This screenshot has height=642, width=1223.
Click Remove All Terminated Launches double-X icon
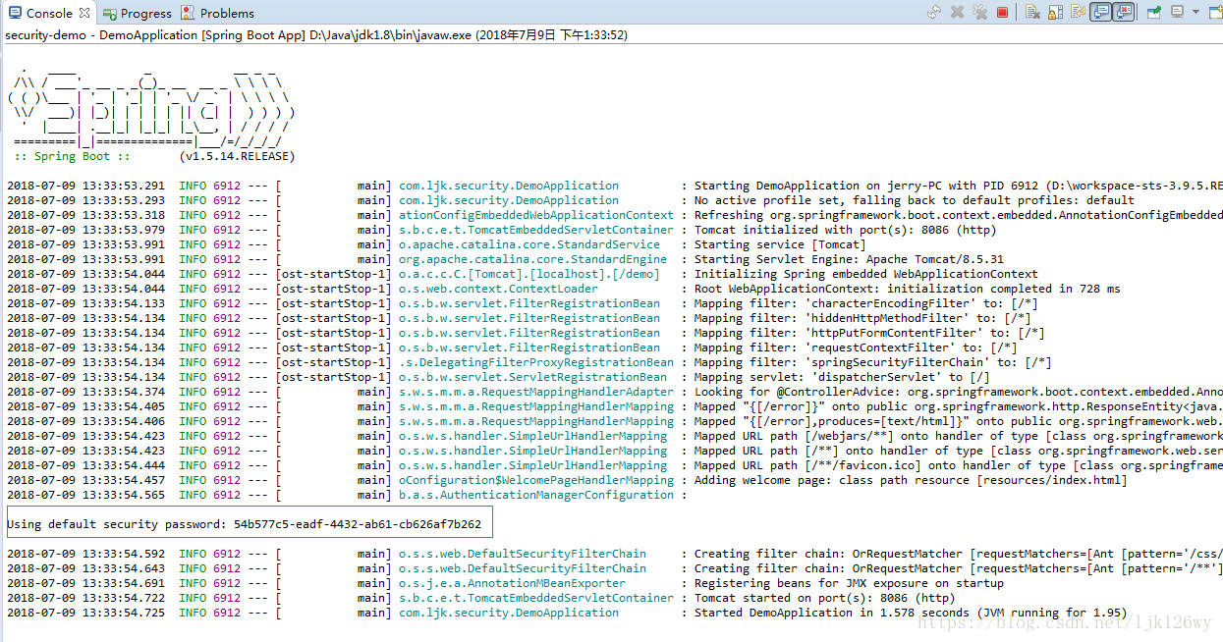click(x=979, y=13)
